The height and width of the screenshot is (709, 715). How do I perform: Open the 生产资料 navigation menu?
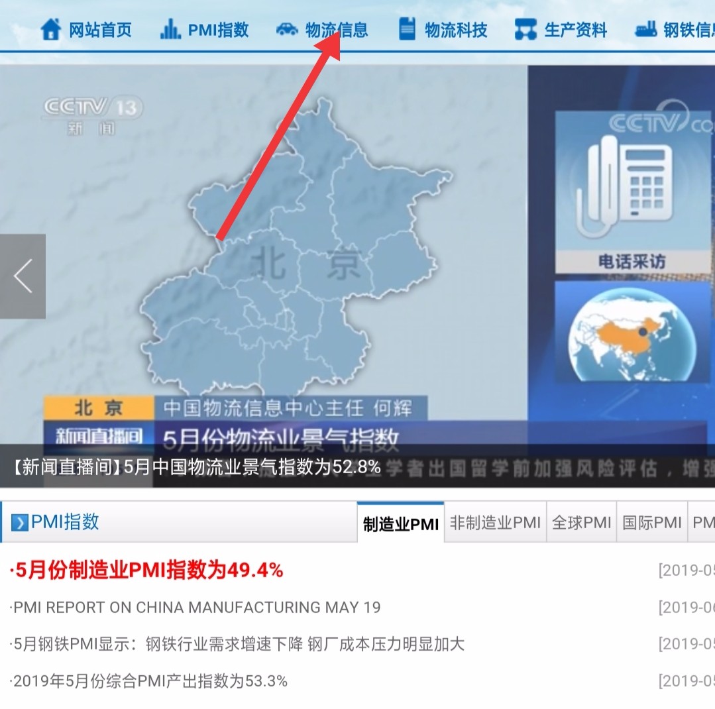tap(576, 29)
